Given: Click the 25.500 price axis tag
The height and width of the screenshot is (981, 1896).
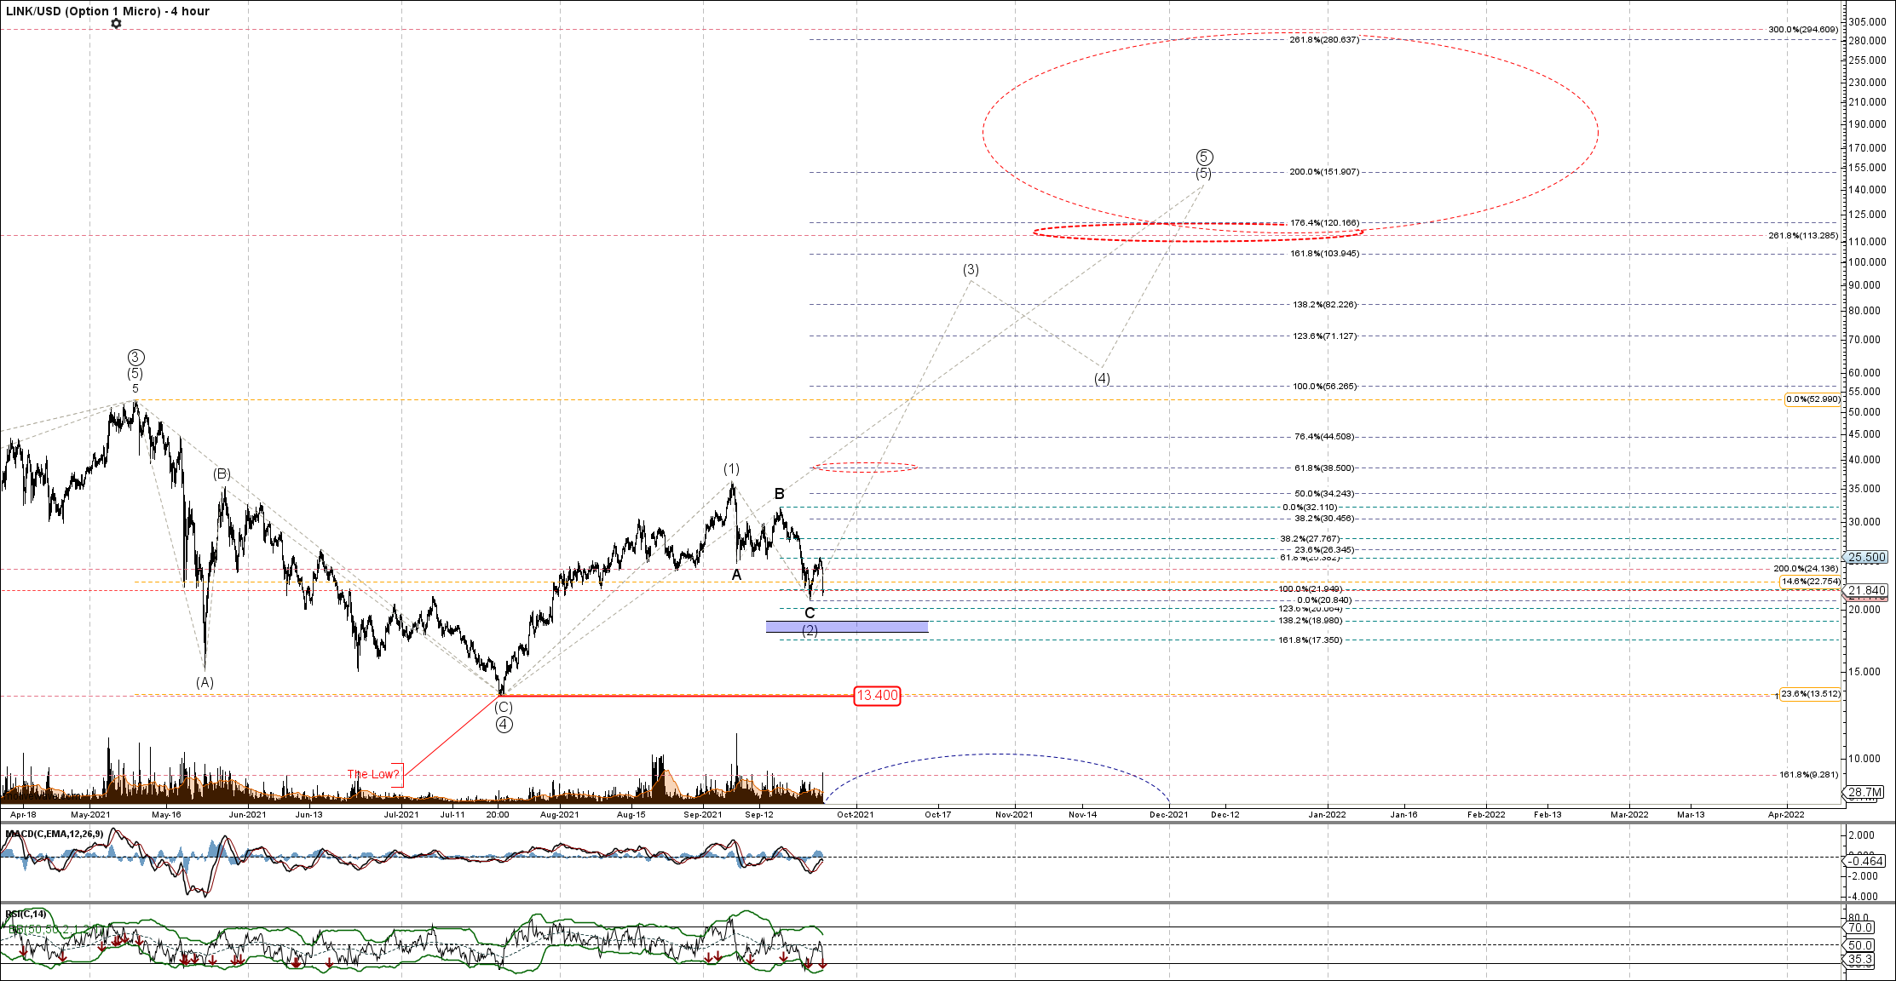Looking at the screenshot, I should point(1866,558).
